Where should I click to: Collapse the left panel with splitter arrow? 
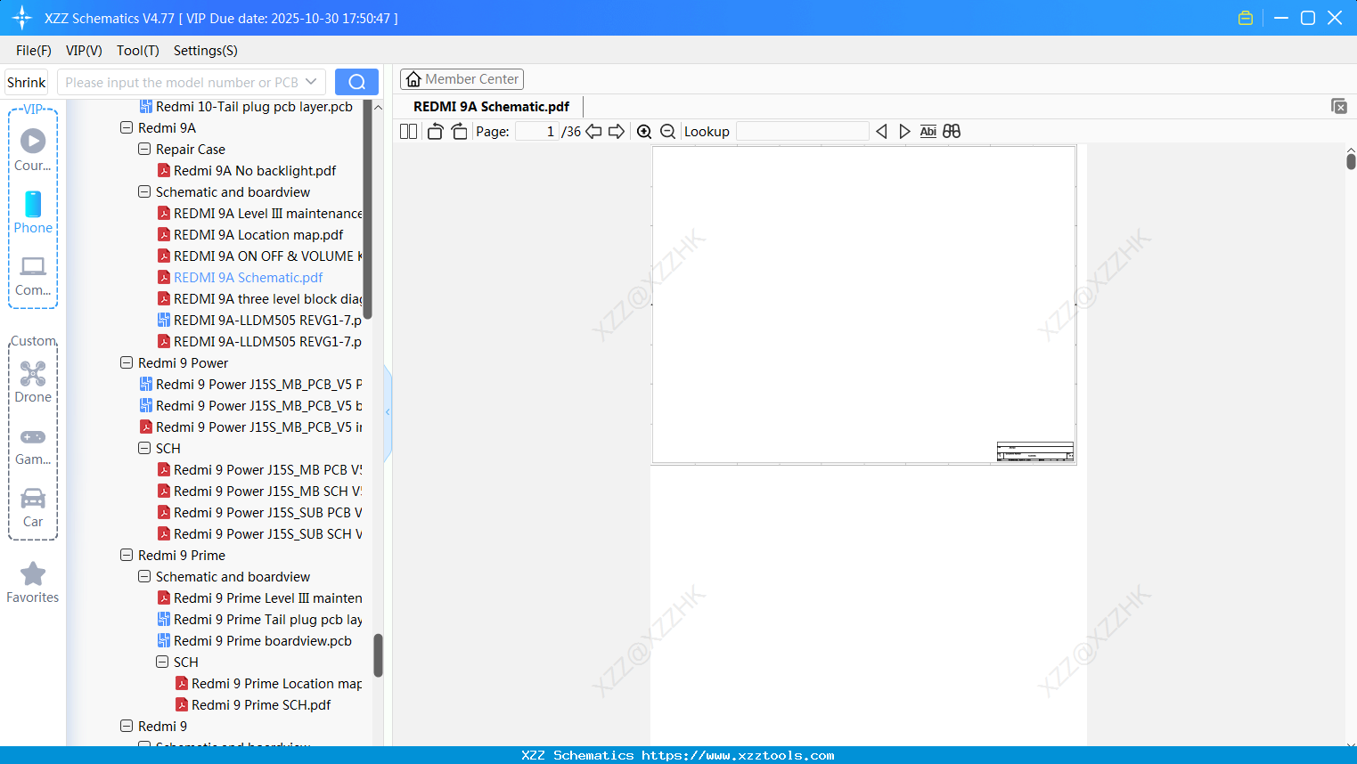click(388, 412)
